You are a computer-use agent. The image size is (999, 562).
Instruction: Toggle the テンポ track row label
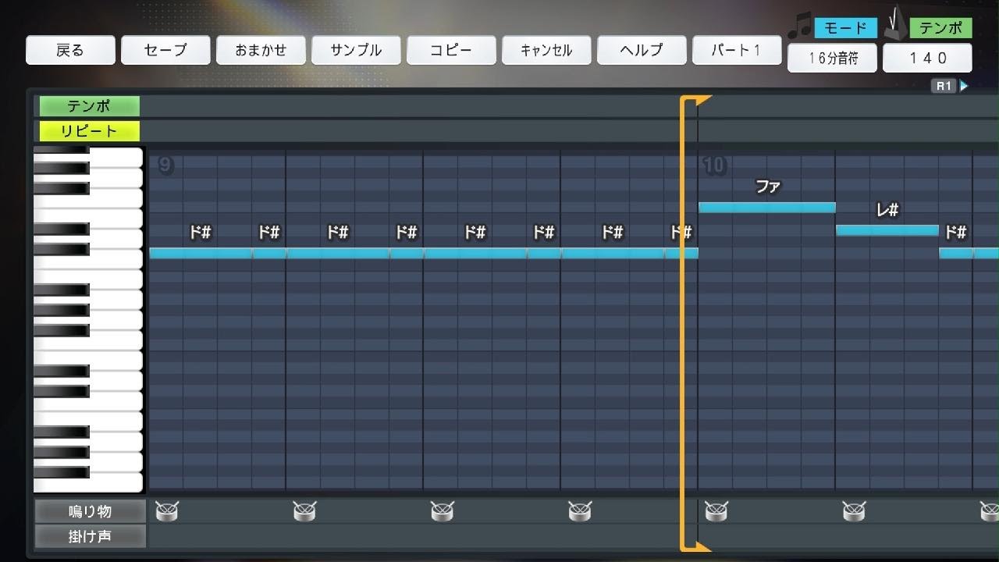(89, 106)
